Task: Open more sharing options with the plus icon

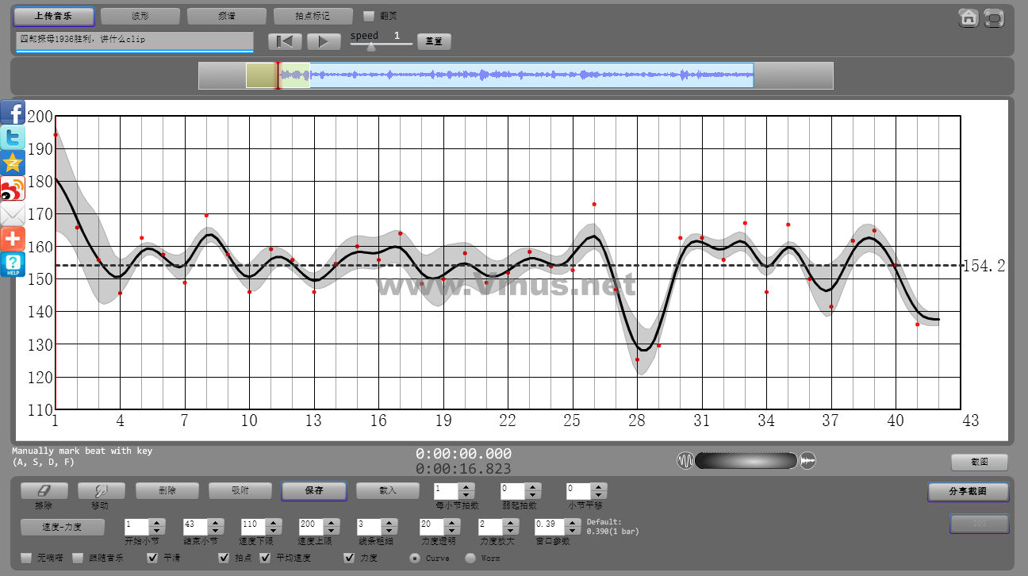Action: tap(13, 239)
